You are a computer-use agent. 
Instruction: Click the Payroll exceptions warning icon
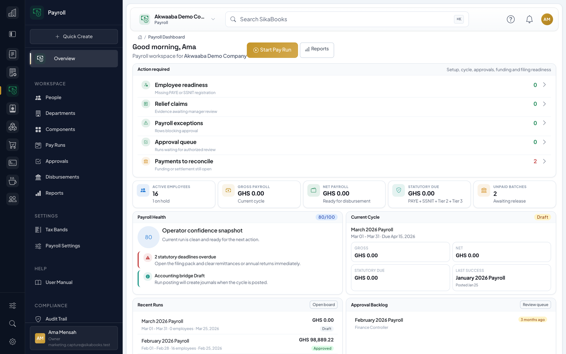[146, 123]
